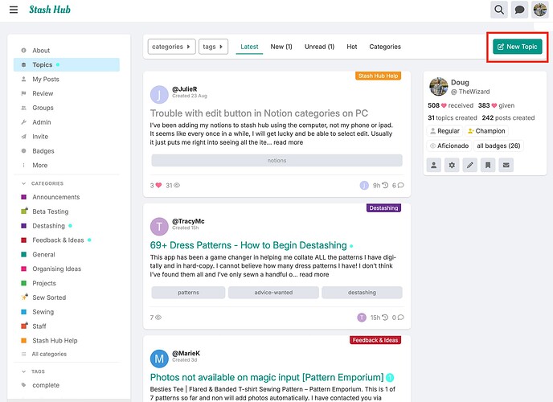Screen dimensions: 553x402
Task: Click the New Topic button
Action: tap(518, 47)
